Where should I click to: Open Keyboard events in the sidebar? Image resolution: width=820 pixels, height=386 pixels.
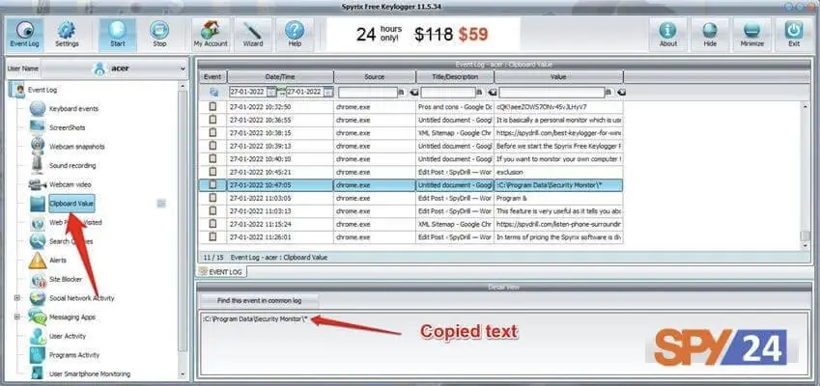tap(73, 109)
